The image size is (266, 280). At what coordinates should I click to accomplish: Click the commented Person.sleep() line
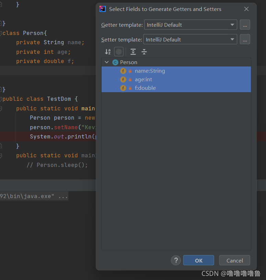pos(57,165)
